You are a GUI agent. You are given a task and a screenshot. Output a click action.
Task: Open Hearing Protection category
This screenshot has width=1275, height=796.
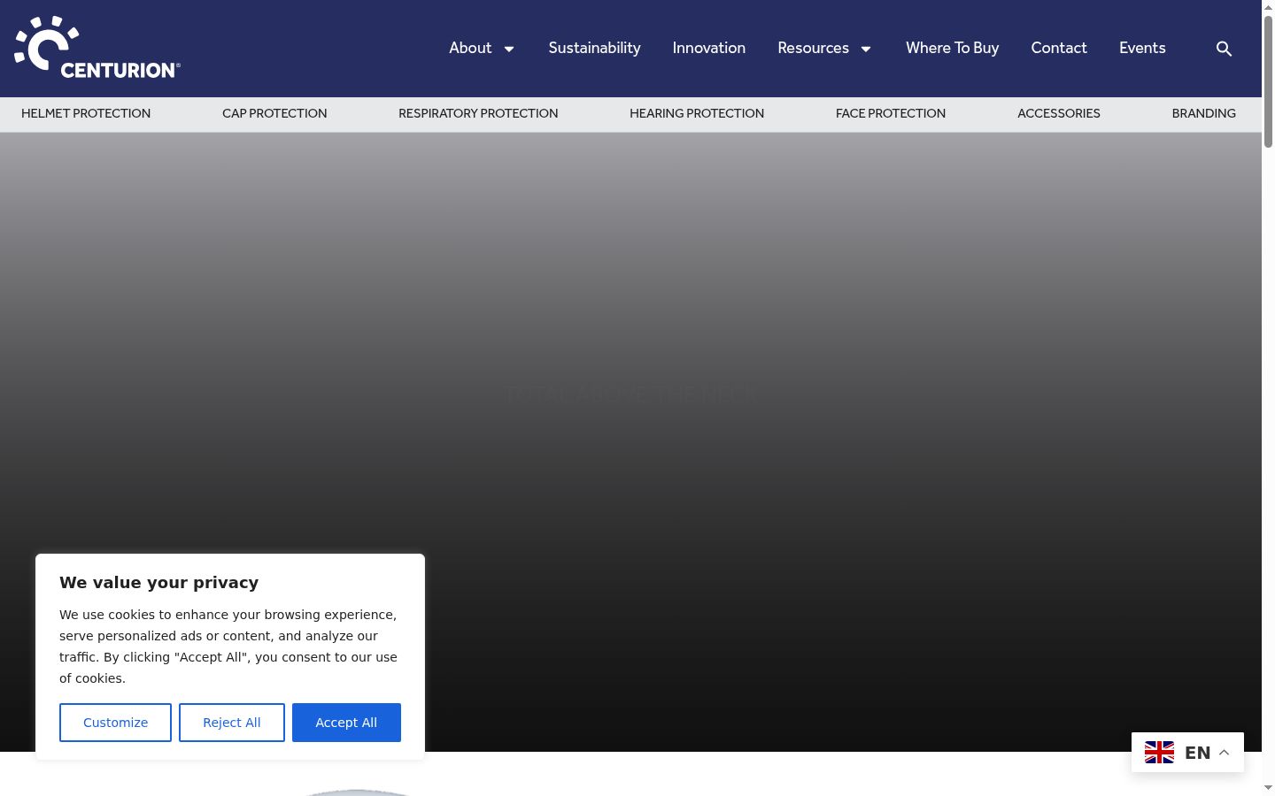[697, 113]
